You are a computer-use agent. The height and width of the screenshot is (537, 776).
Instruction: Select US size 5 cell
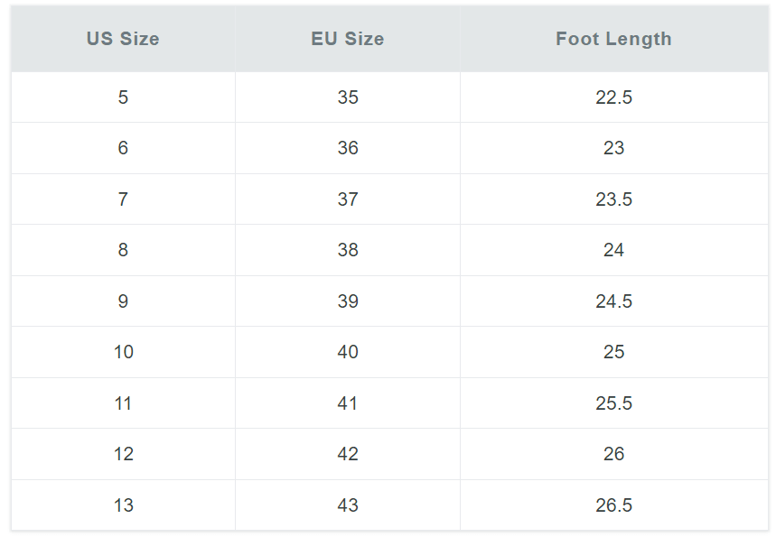click(123, 97)
